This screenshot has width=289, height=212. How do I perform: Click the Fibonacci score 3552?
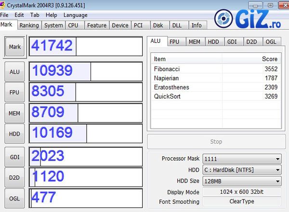click(271, 69)
